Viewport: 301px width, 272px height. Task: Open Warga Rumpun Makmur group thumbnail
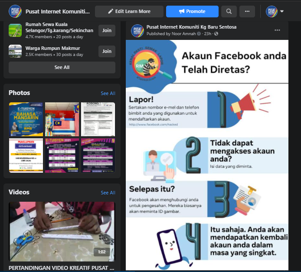[x=15, y=51]
